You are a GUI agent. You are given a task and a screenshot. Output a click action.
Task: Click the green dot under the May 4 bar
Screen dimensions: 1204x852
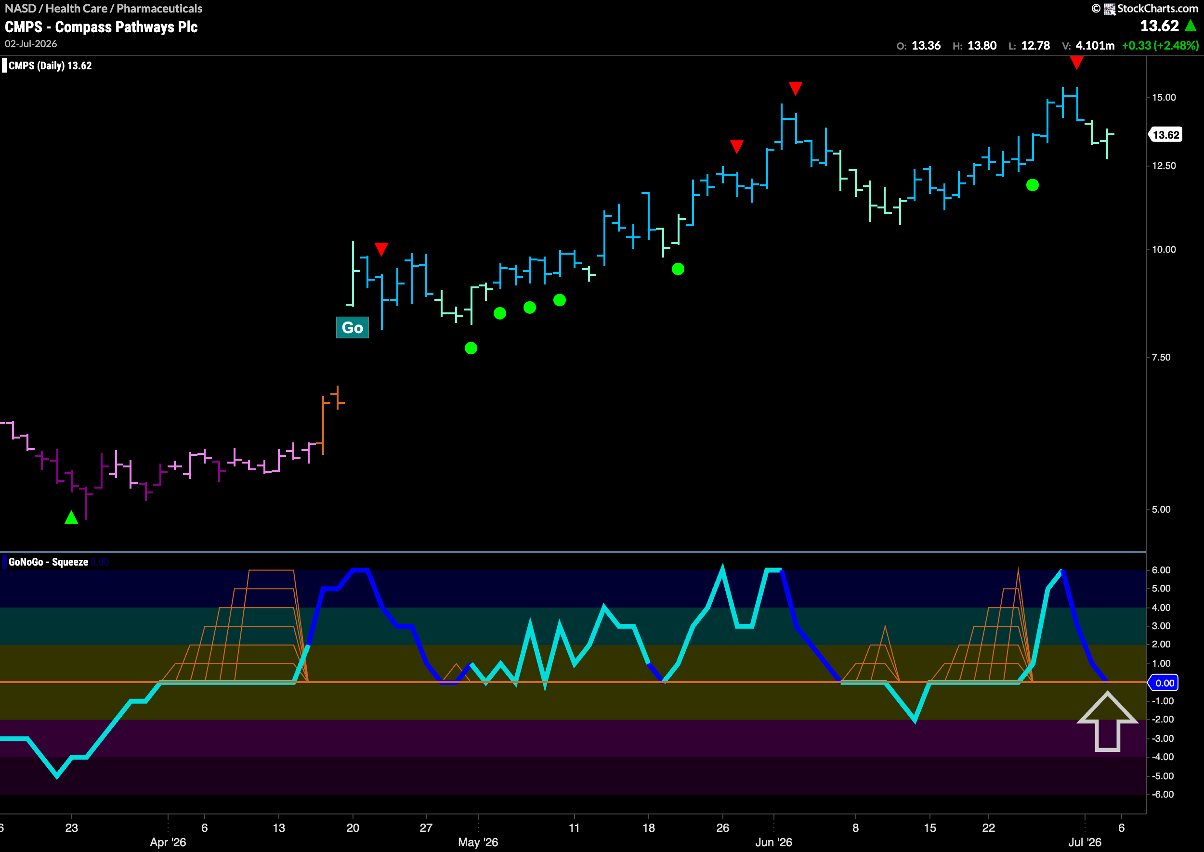click(x=499, y=313)
